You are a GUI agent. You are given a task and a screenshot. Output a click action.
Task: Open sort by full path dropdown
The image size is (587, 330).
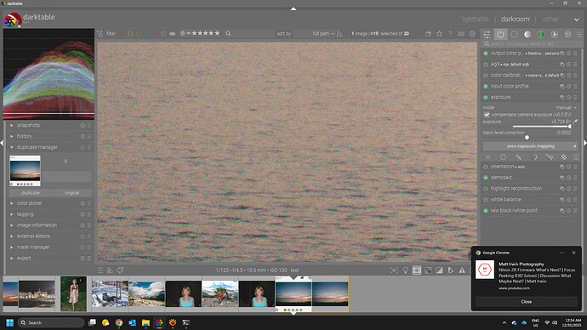314,34
